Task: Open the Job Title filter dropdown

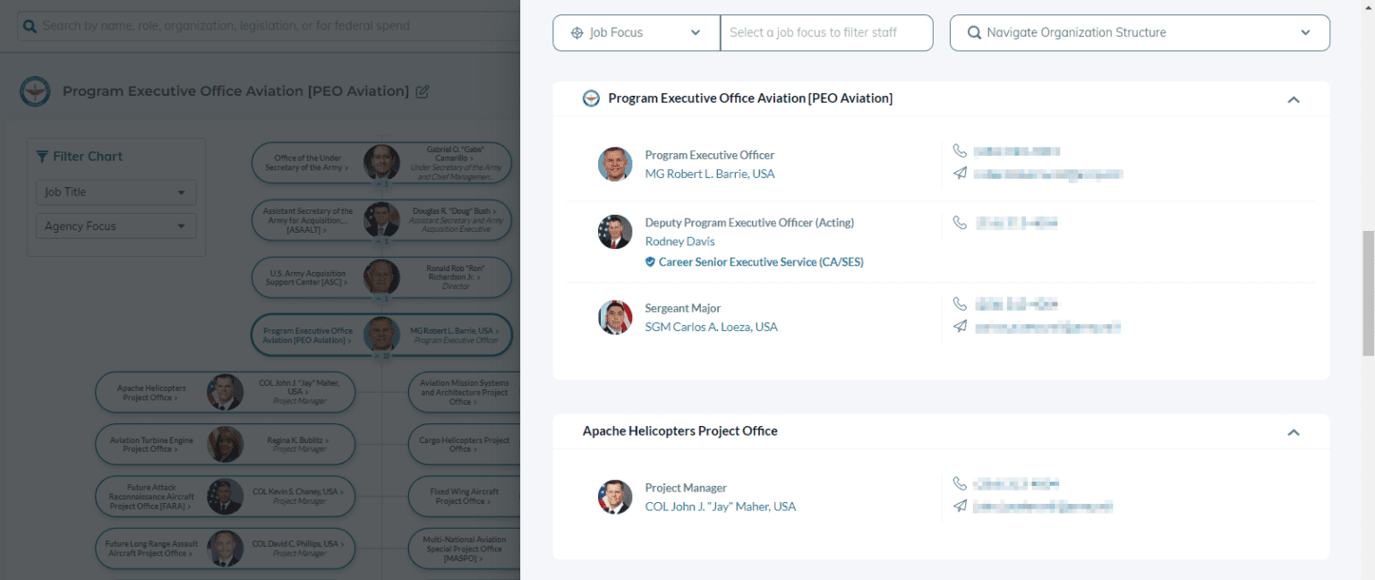Action: (x=115, y=192)
